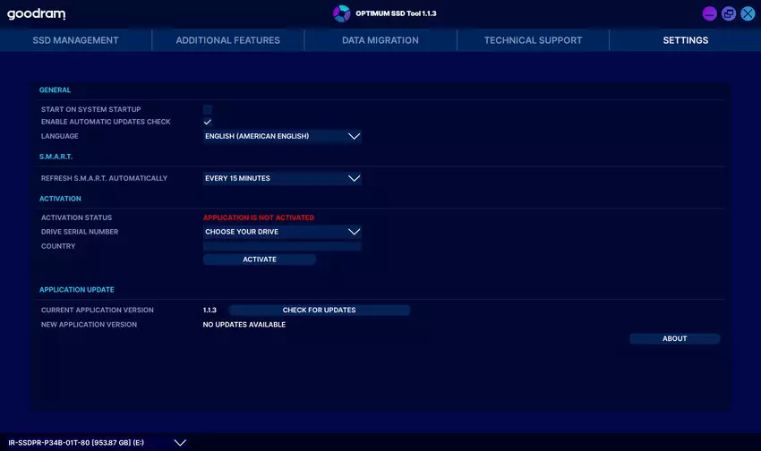Click the goodram logo
The width and height of the screenshot is (761, 451).
pos(36,14)
